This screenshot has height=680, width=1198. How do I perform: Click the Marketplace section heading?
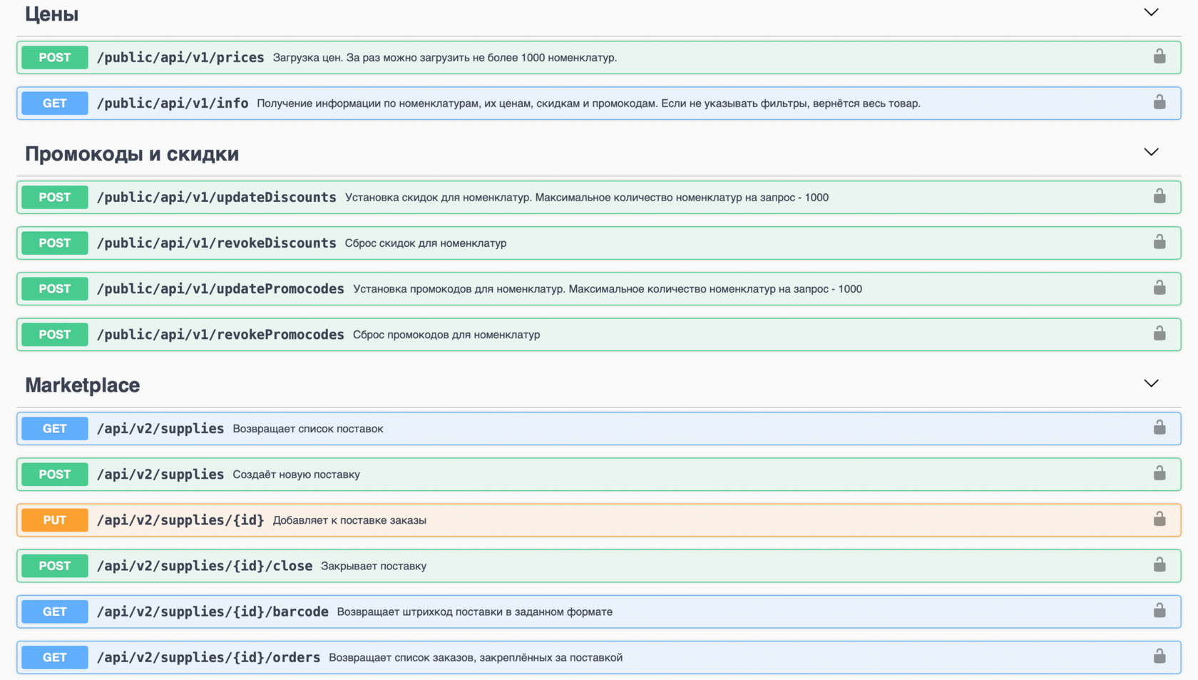(x=83, y=385)
